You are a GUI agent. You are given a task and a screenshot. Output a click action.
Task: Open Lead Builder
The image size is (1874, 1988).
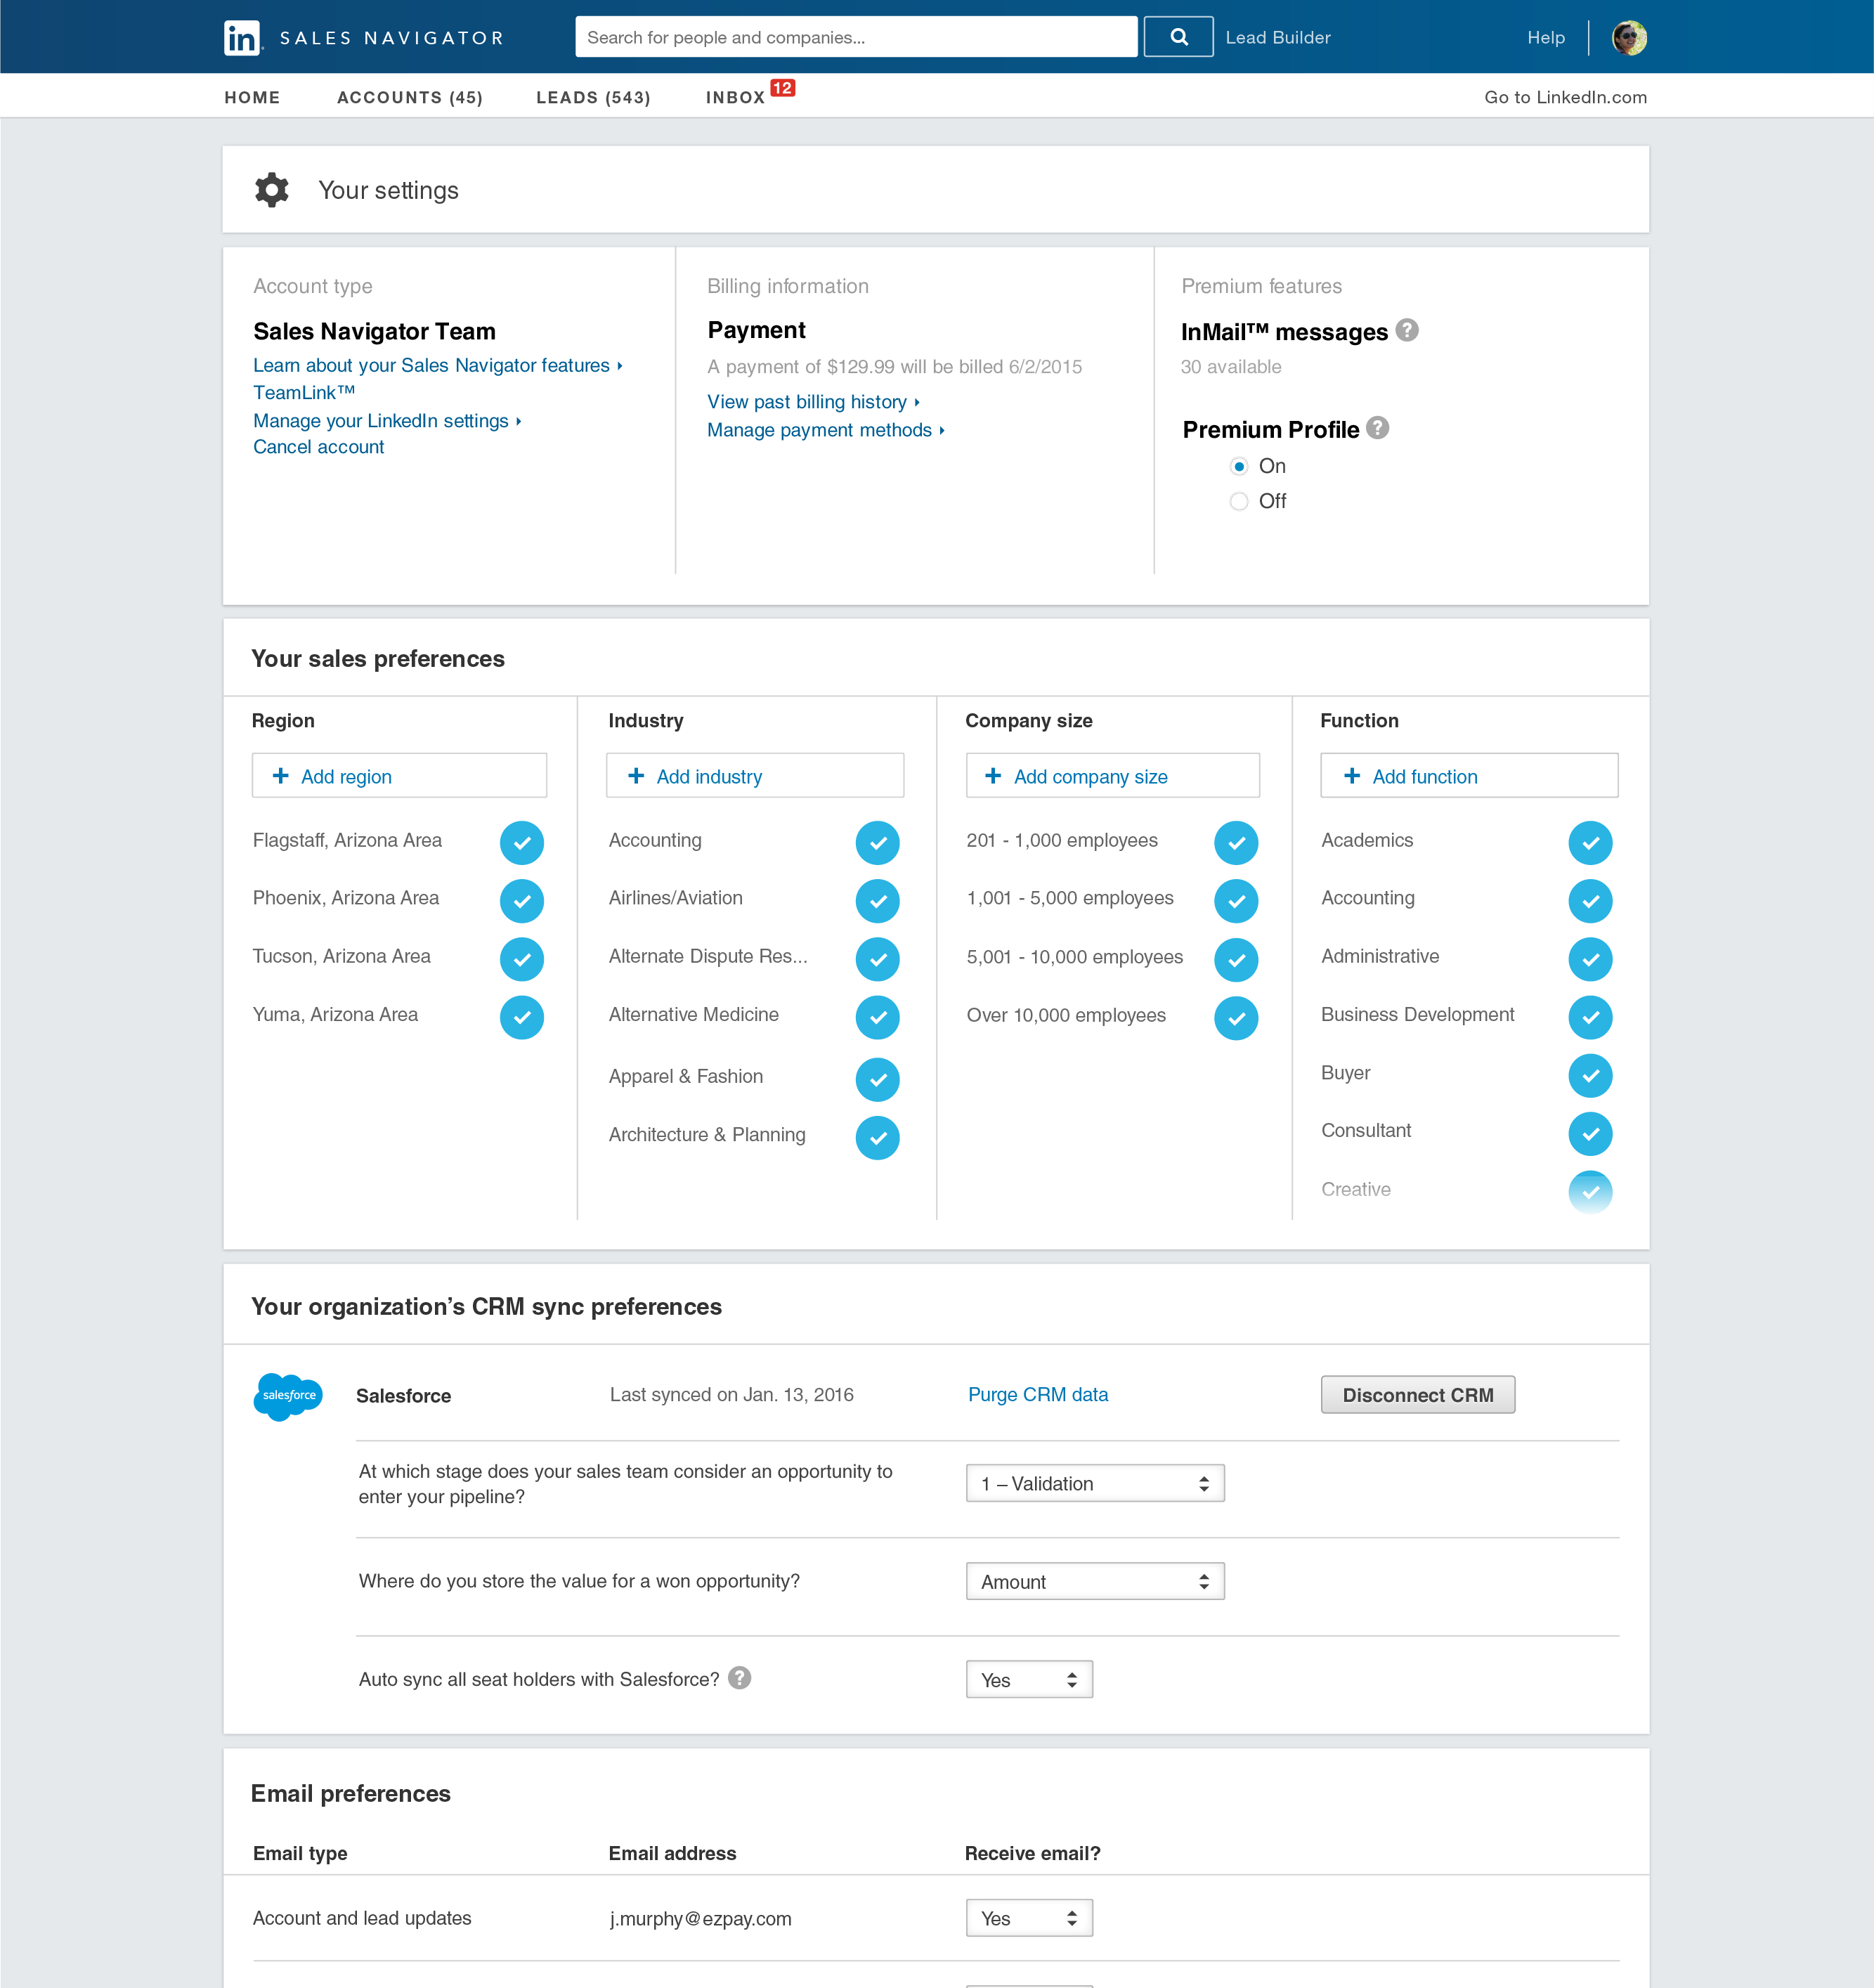(1278, 37)
